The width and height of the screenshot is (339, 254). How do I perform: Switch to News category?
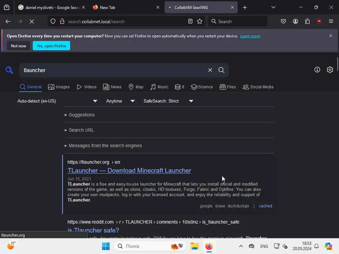112,87
